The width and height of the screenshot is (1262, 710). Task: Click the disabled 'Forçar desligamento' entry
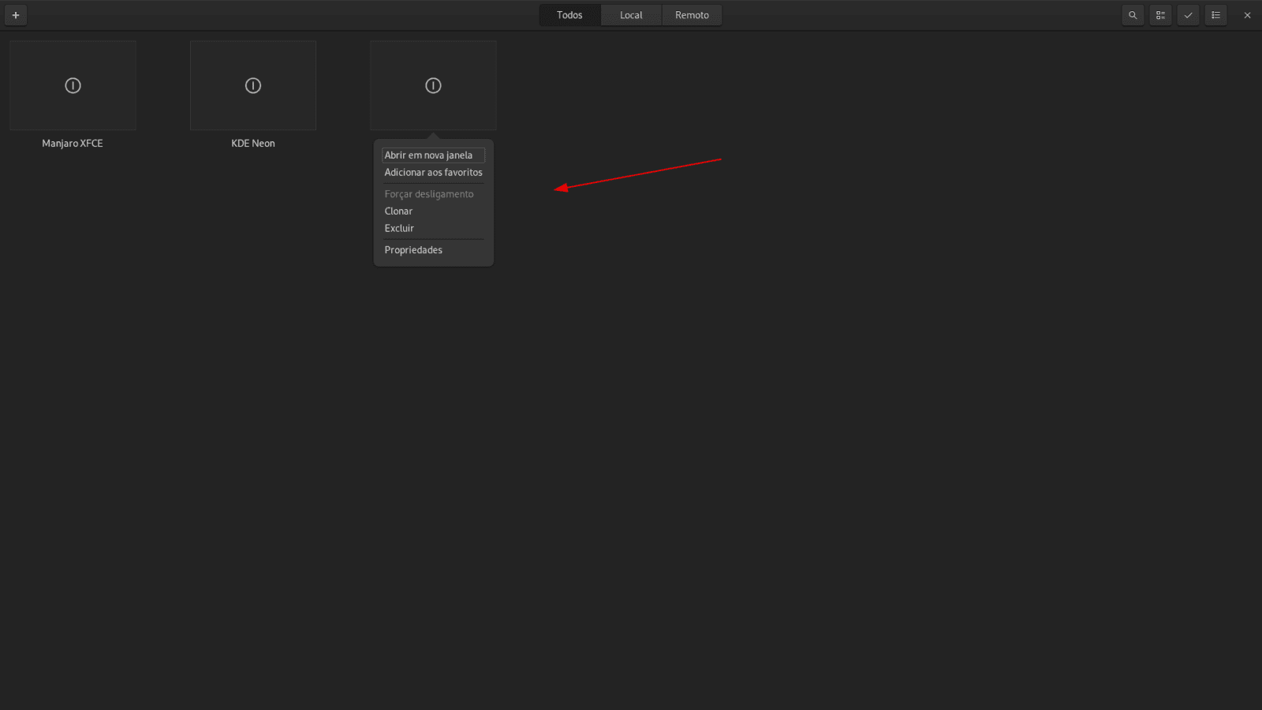[428, 193]
